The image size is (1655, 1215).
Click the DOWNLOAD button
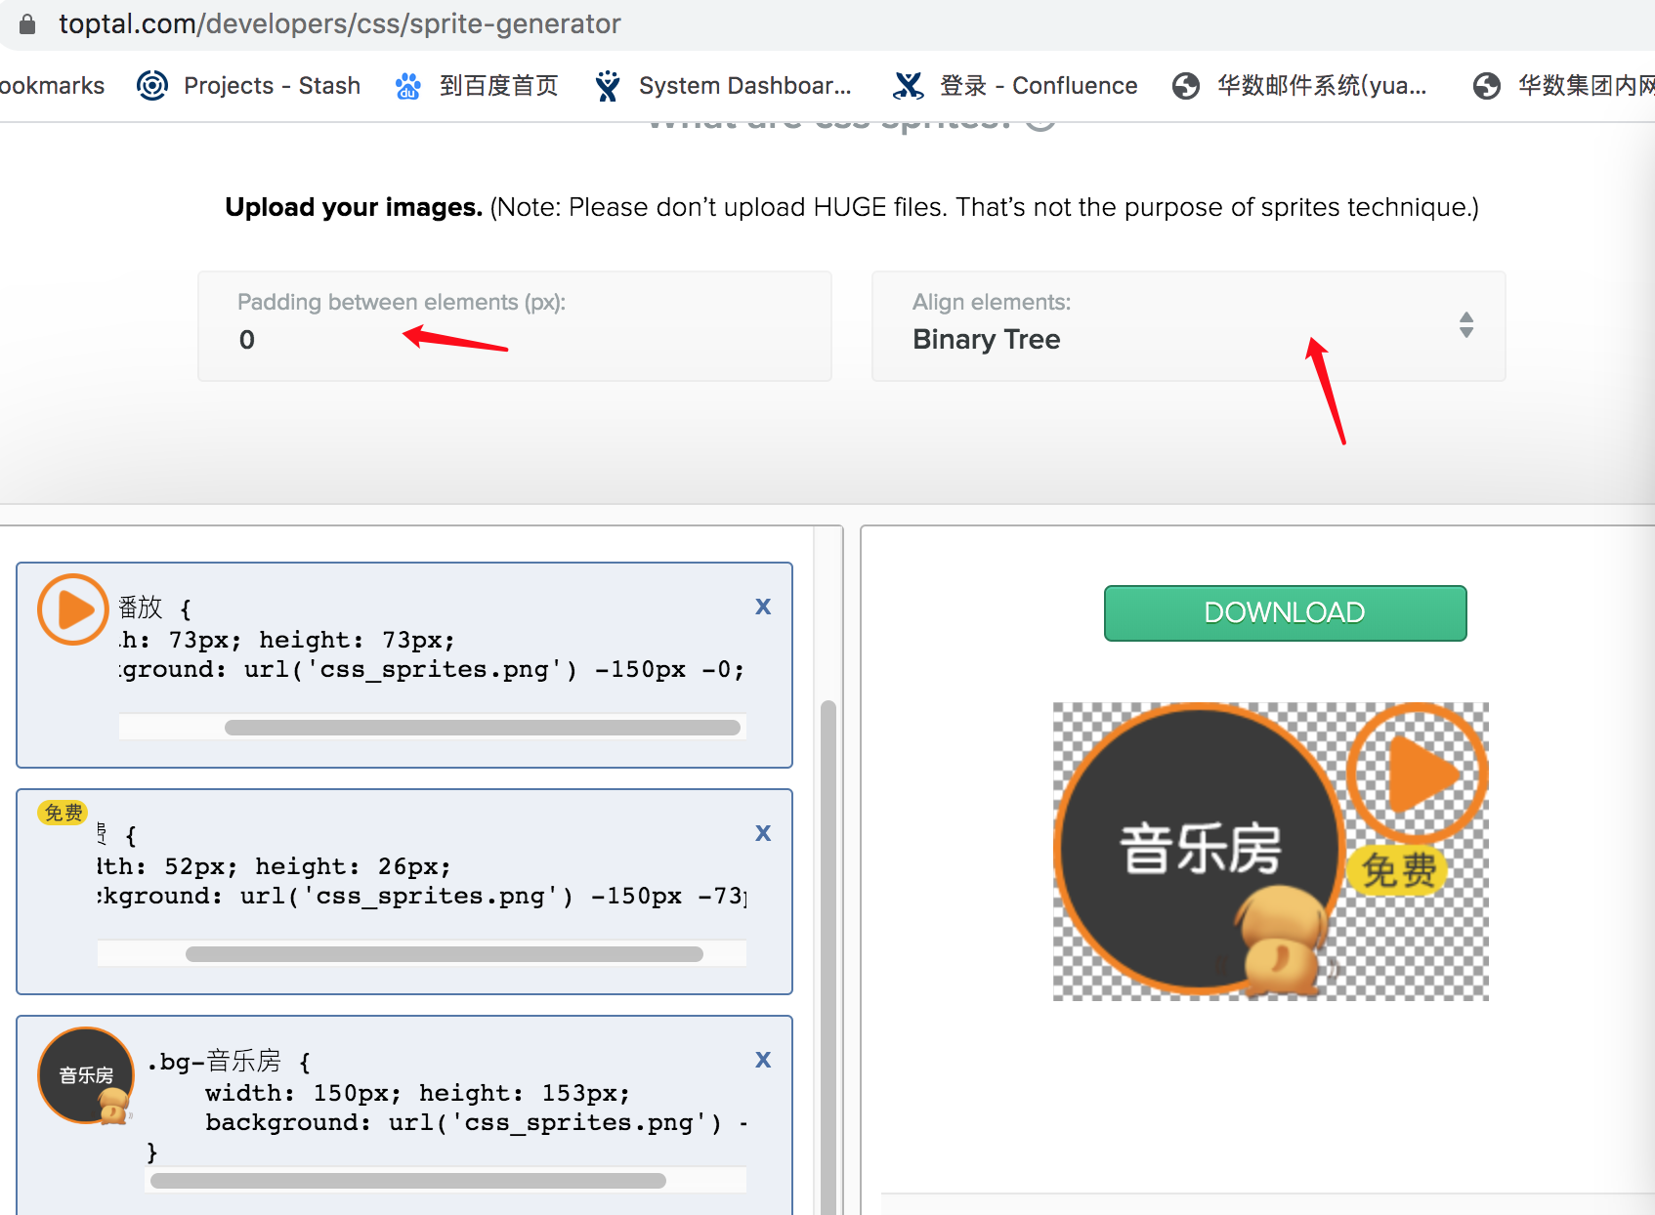[1284, 613]
